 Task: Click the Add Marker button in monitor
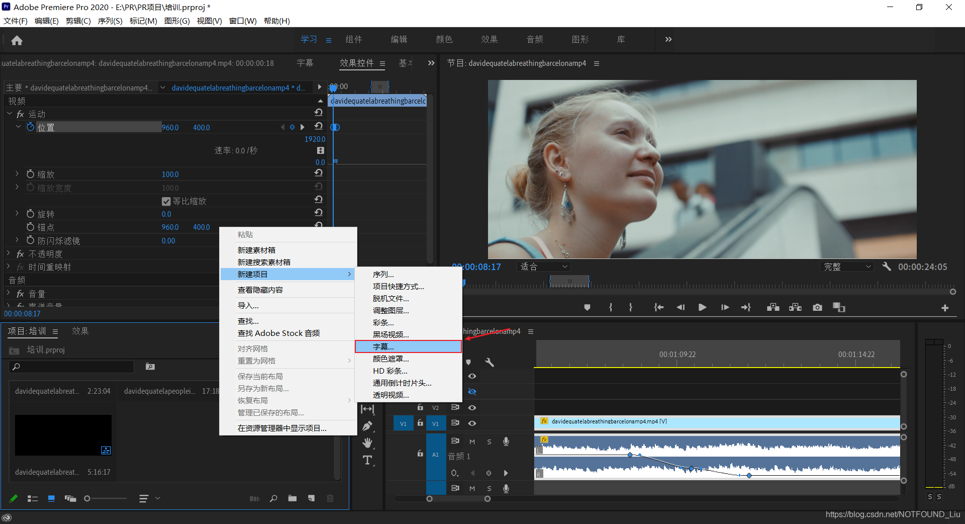point(587,307)
